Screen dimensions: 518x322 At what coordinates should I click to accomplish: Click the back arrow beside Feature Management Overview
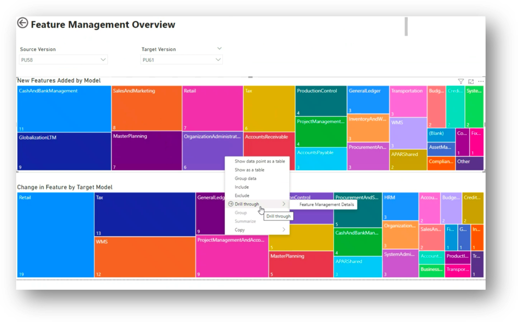pos(22,23)
